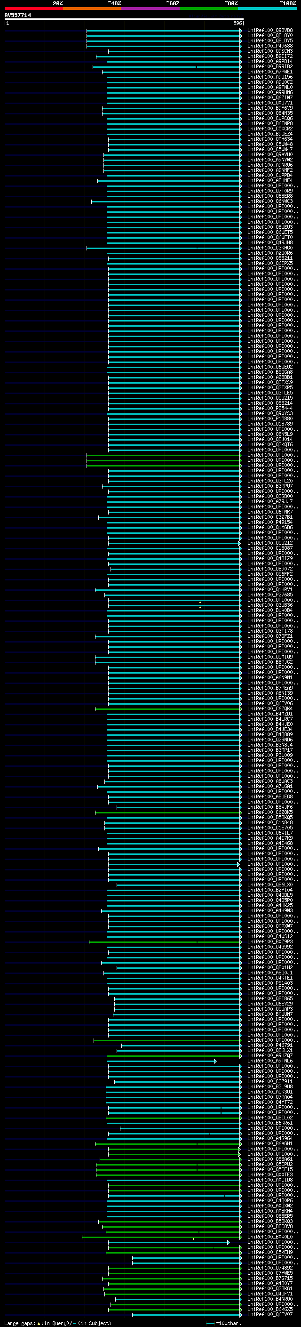Open the UniRef100_Q9SCM3 entry
This screenshot has height=1327, width=301.
[x=270, y=51]
